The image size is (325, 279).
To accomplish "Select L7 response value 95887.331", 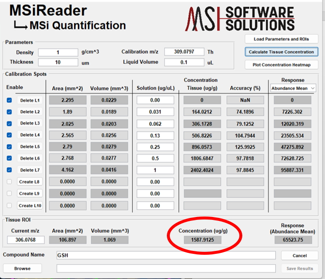I will [293, 170].
